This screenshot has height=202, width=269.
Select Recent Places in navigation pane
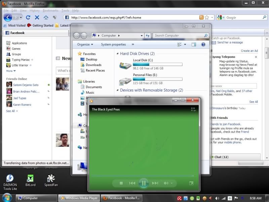(95, 70)
